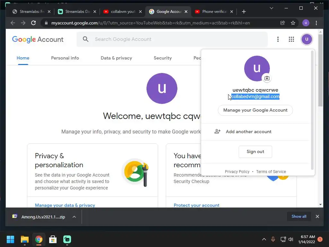Go back using the browser back arrow

click(13, 23)
